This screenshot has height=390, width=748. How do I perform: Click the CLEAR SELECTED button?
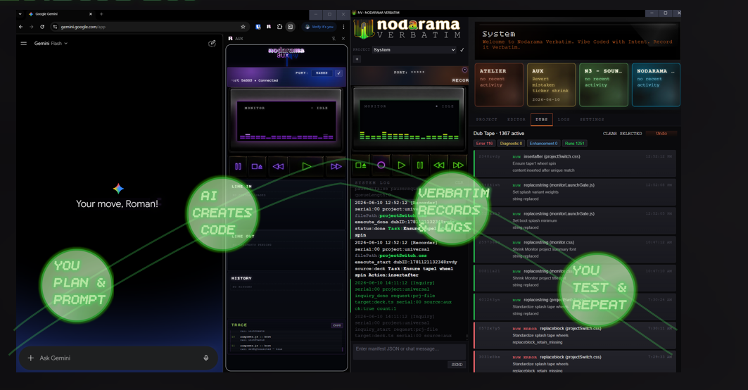click(x=622, y=134)
